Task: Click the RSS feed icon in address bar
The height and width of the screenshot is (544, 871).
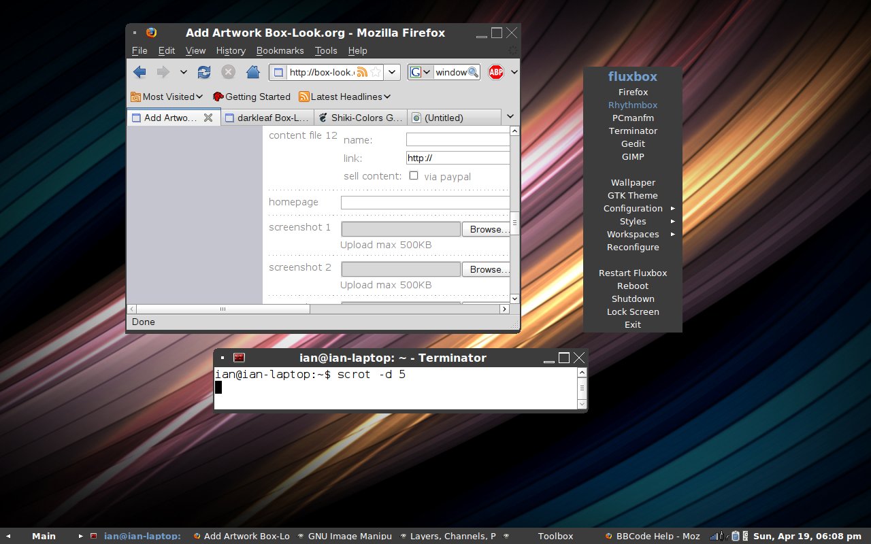Action: pos(363,72)
